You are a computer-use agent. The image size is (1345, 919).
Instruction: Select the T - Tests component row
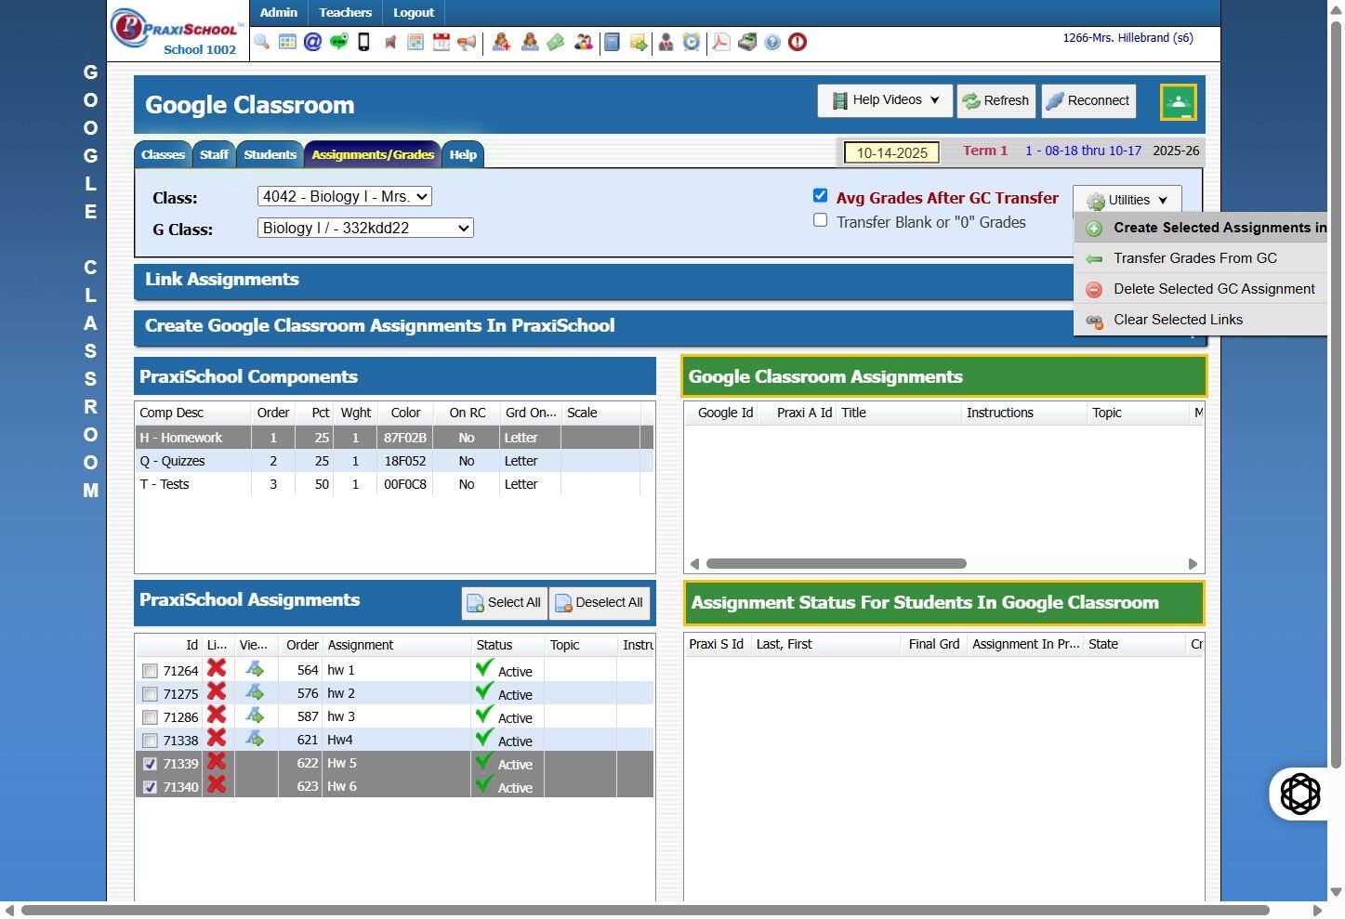(x=394, y=484)
